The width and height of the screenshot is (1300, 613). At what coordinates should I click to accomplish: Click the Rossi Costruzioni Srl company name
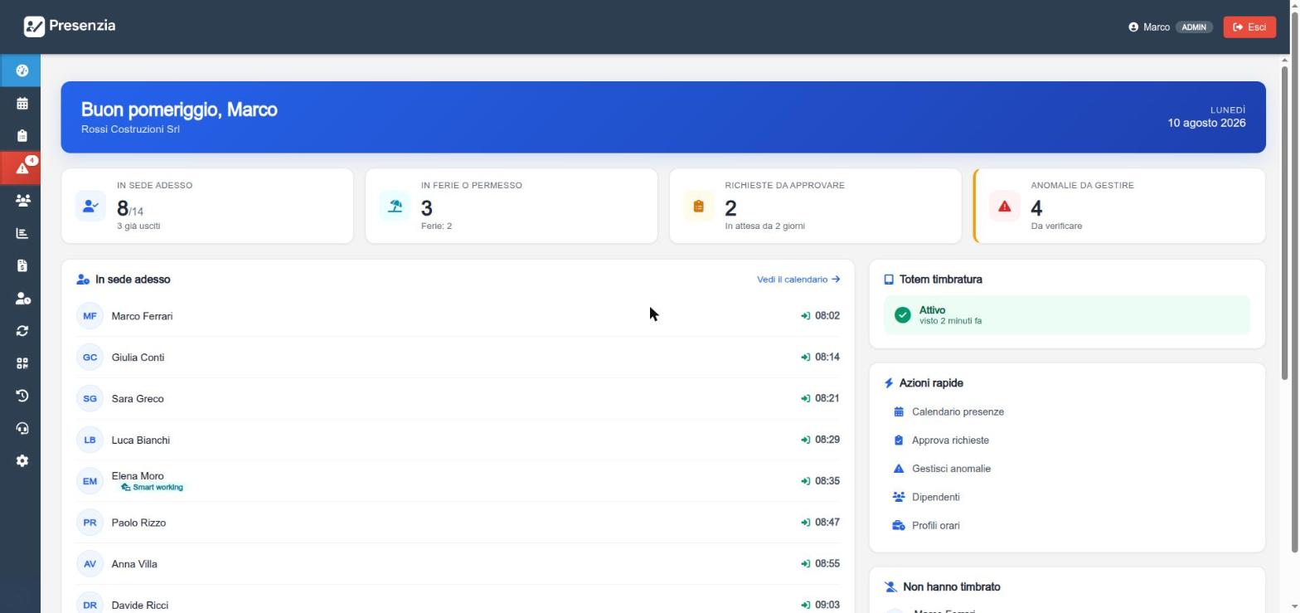(x=130, y=129)
